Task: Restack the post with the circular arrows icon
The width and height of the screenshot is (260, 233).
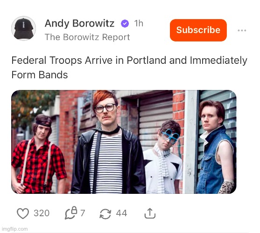Action: tap(105, 213)
